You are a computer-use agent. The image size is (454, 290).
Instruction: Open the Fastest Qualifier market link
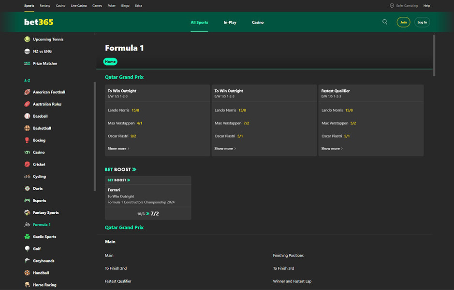pyautogui.click(x=118, y=281)
